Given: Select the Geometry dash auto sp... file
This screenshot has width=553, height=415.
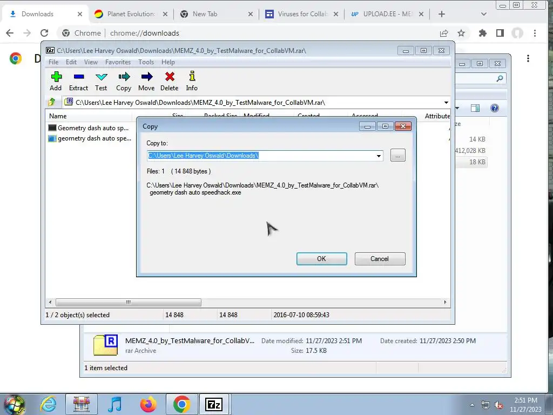Looking at the screenshot, I should [89, 128].
